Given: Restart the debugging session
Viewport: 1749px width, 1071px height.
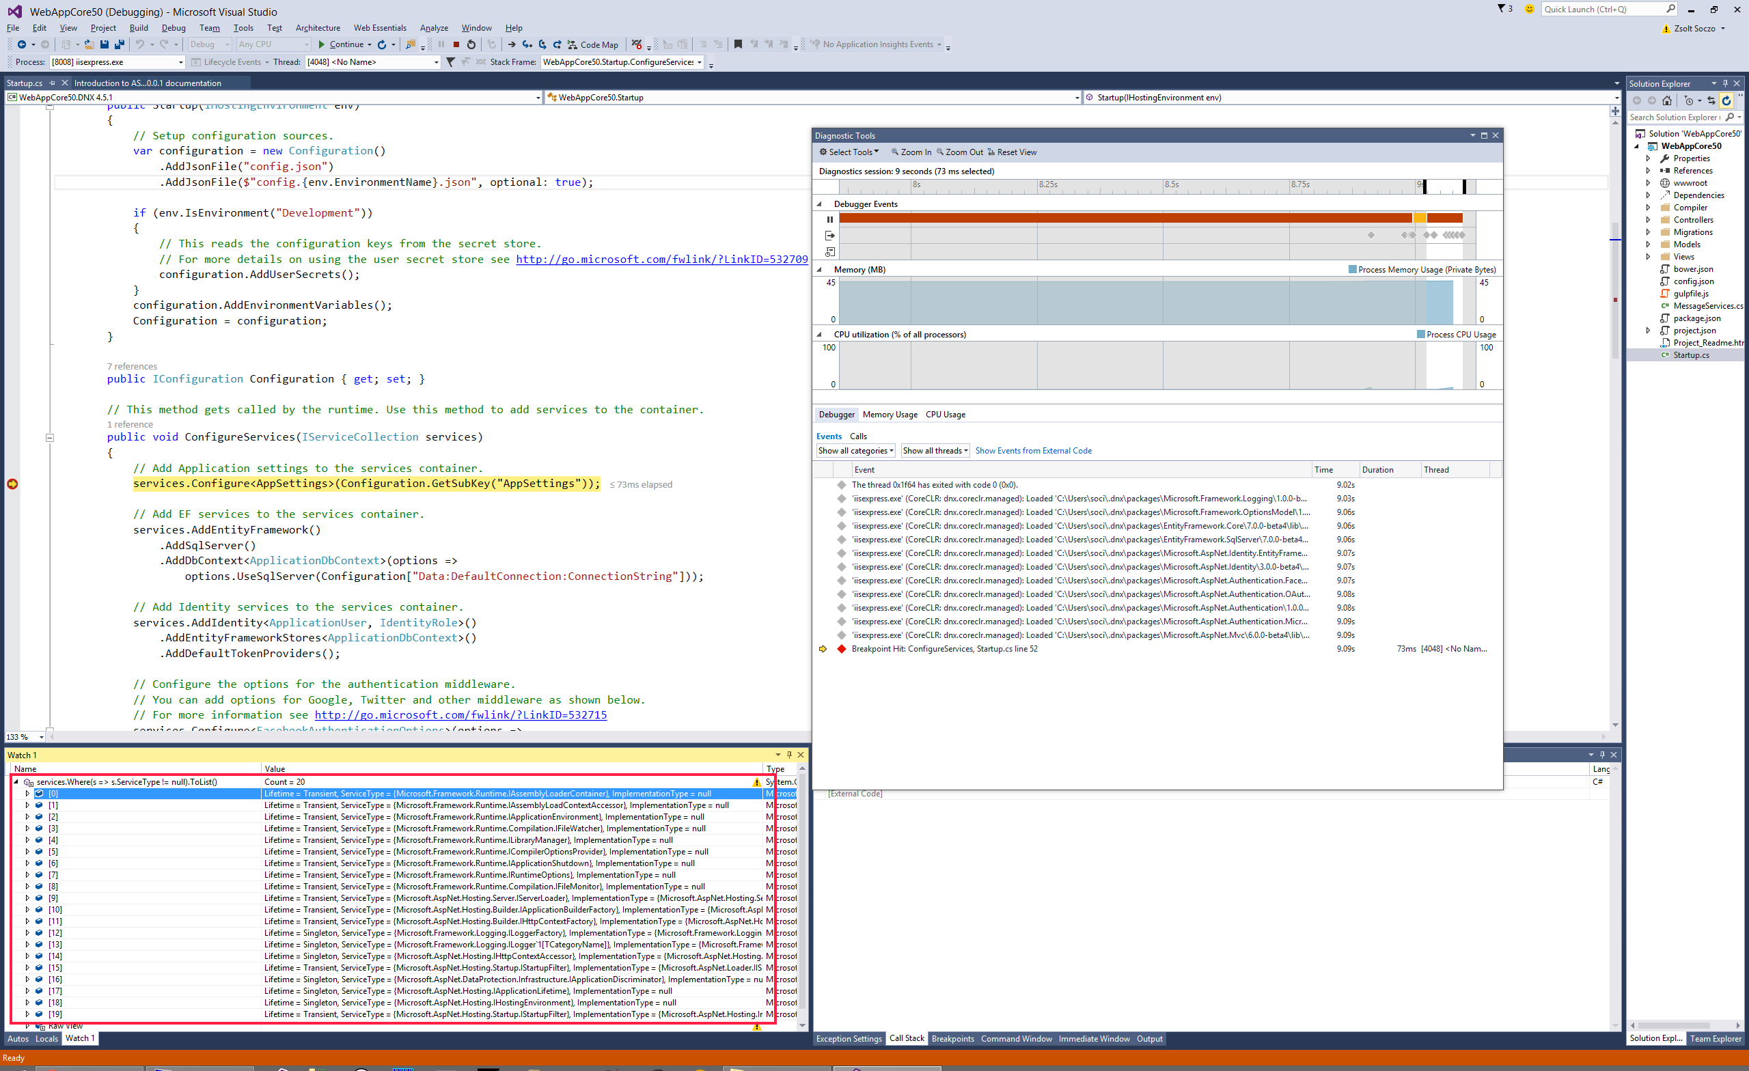Looking at the screenshot, I should point(471,44).
